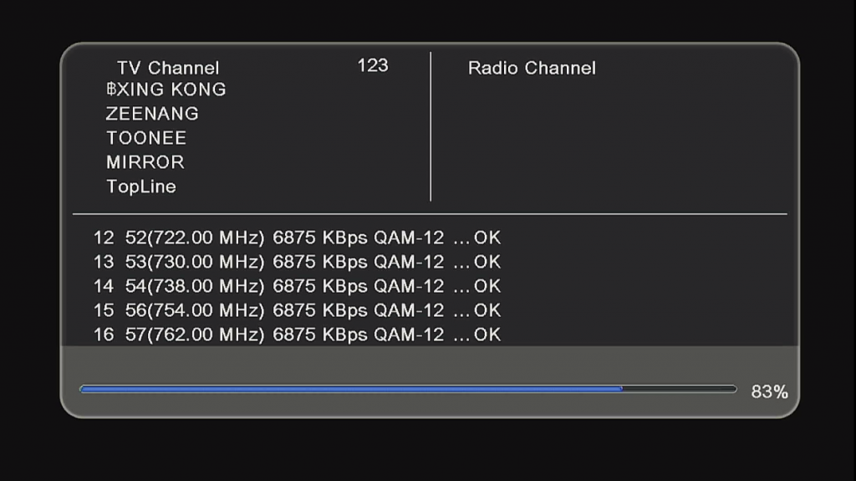Click the baht icon before XING KONG
Image resolution: width=856 pixels, height=481 pixels.
(111, 89)
